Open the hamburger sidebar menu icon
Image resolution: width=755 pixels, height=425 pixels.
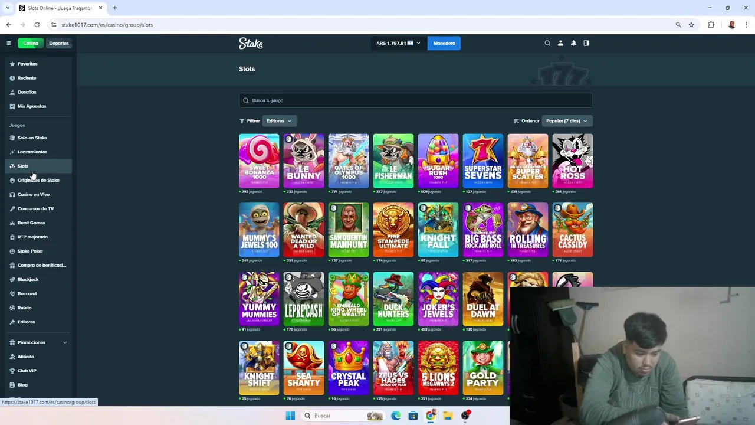pyautogui.click(x=9, y=43)
